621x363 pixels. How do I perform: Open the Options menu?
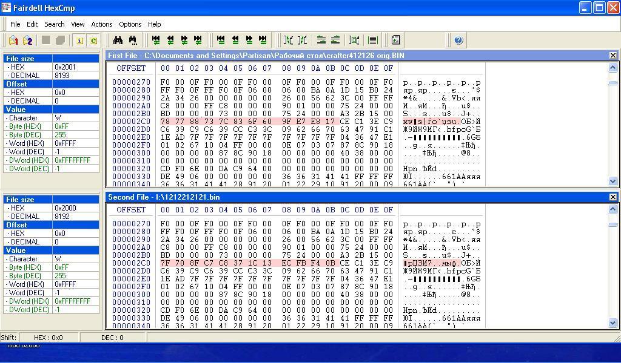click(130, 24)
